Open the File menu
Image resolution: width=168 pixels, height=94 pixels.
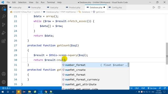pyautogui.click(x=8, y=2)
